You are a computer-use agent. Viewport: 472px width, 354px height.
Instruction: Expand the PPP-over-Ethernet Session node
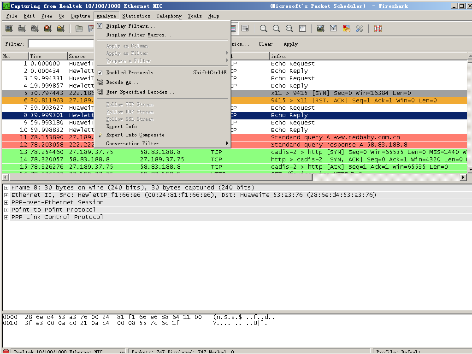click(6, 202)
